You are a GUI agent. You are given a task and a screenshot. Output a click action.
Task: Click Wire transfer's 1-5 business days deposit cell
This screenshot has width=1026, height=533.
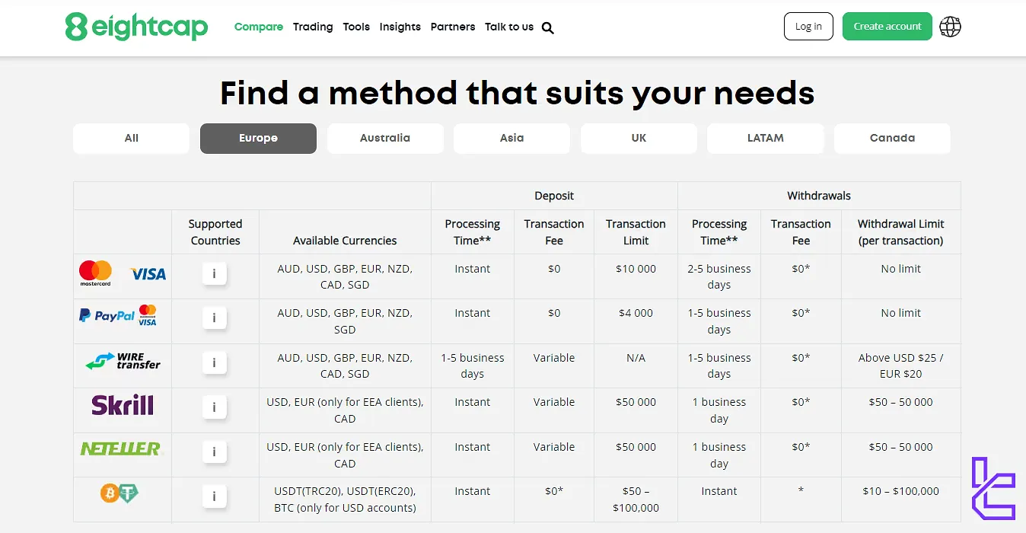click(x=472, y=365)
